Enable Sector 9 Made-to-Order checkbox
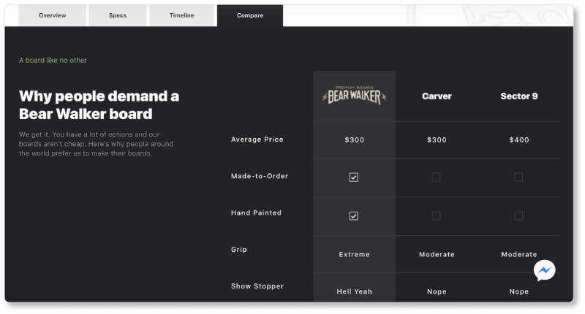This screenshot has height=314, width=585. (518, 177)
